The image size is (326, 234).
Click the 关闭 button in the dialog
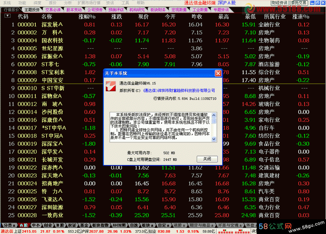[207, 159]
